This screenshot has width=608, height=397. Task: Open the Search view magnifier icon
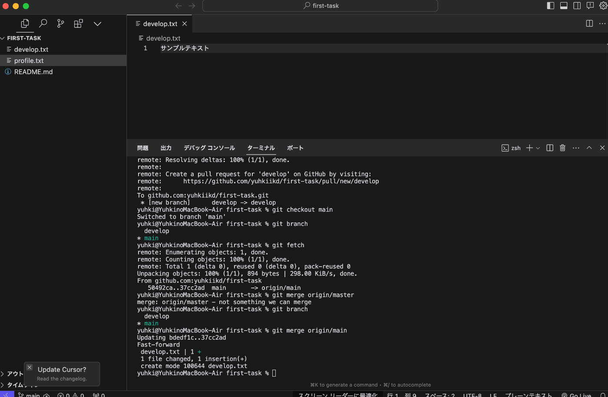(43, 23)
